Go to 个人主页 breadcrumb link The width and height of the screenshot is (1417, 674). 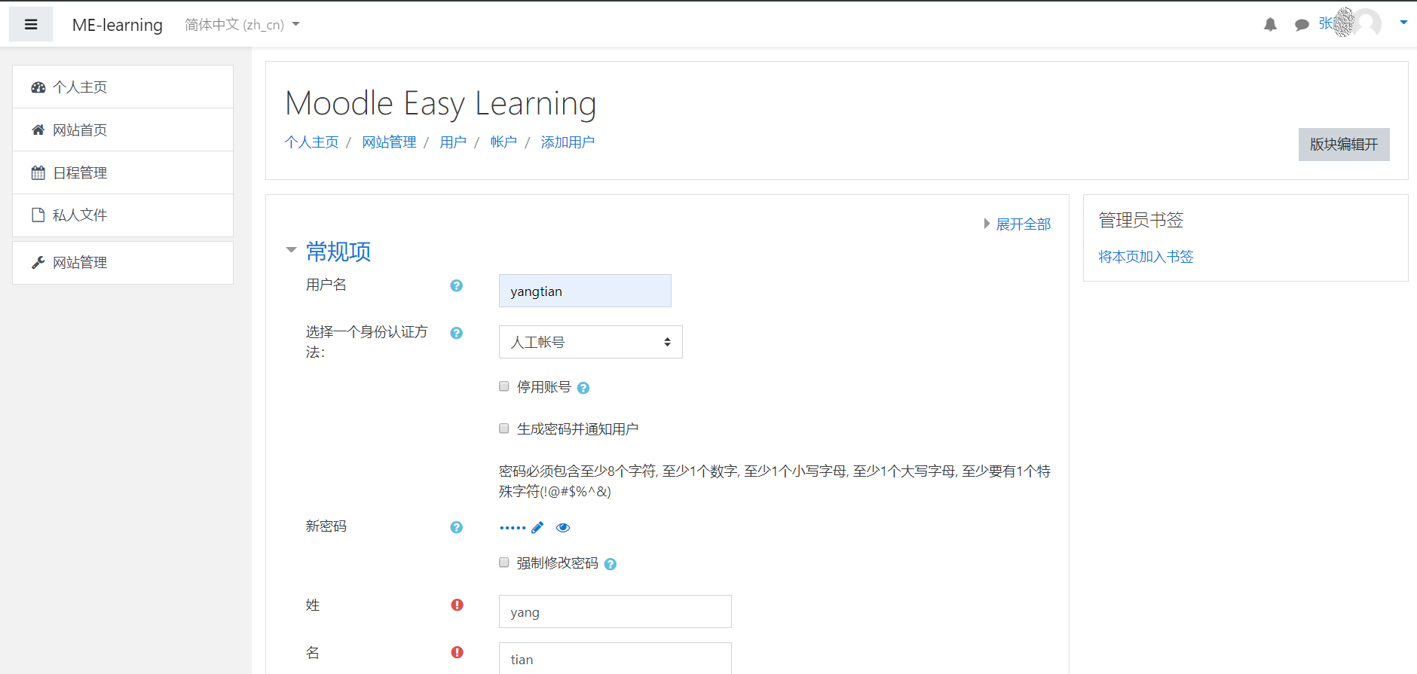coord(311,142)
